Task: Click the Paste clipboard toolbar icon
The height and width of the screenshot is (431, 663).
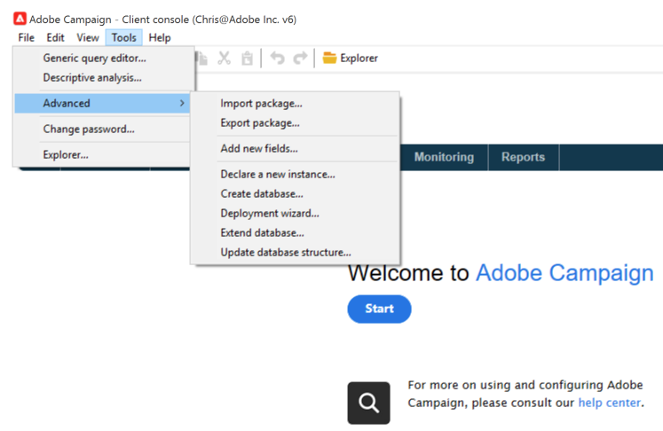Action: click(247, 58)
